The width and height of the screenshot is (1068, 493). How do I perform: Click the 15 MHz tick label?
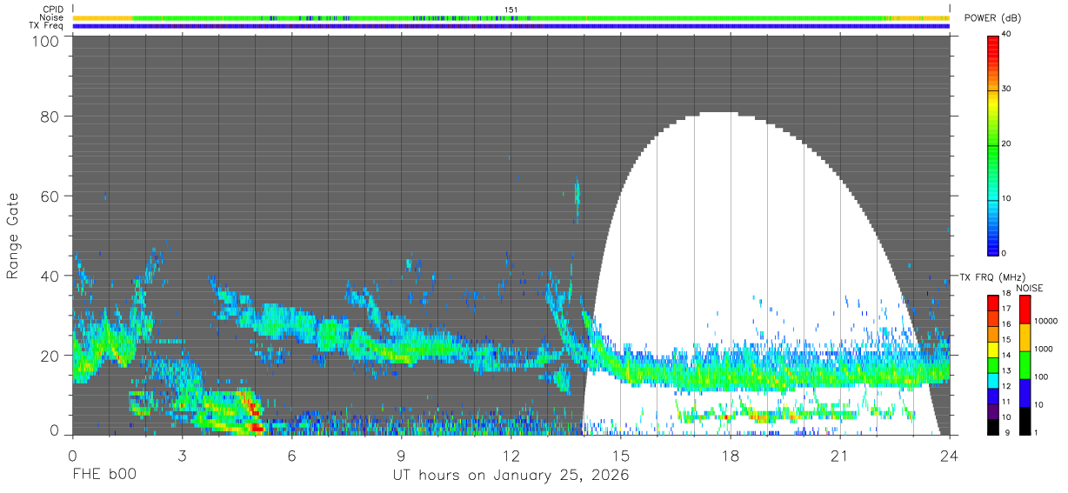tap(1005, 339)
